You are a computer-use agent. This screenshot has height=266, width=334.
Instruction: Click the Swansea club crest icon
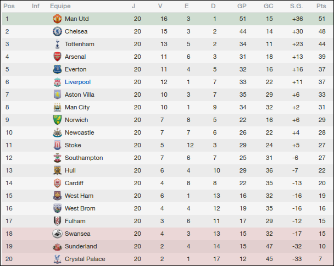click(57, 234)
